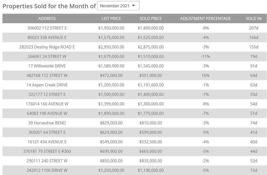Open the 282023 Destiny Ridge ROAD E listing

(x=47, y=47)
